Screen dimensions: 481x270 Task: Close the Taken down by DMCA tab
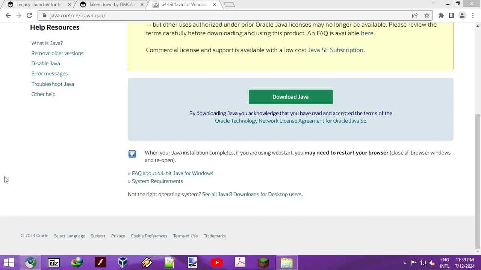pyautogui.click(x=142, y=4)
